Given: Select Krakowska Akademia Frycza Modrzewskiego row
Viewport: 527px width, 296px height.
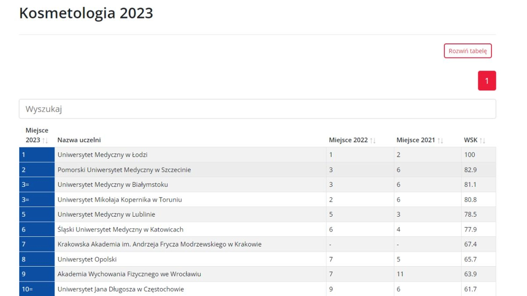Looking at the screenshot, I should coord(258,244).
